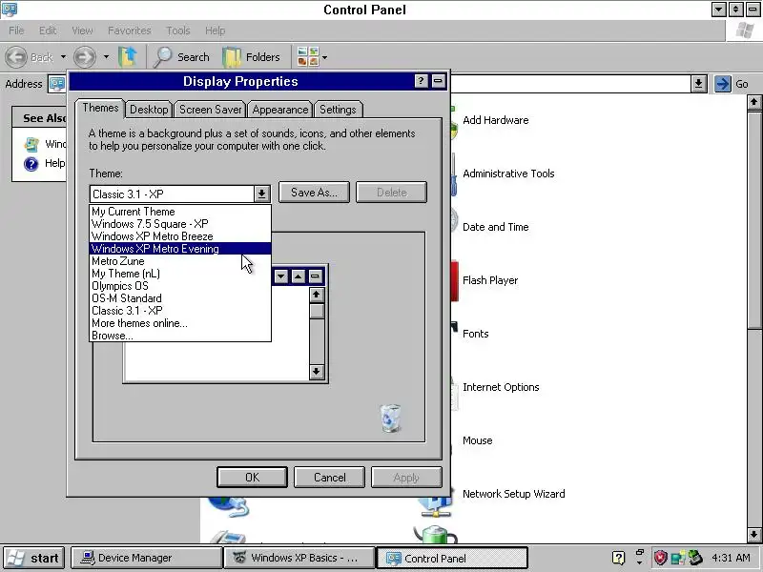The height and width of the screenshot is (572, 763).
Task: Switch to Windows XP Basics taskbar window
Action: (x=299, y=558)
